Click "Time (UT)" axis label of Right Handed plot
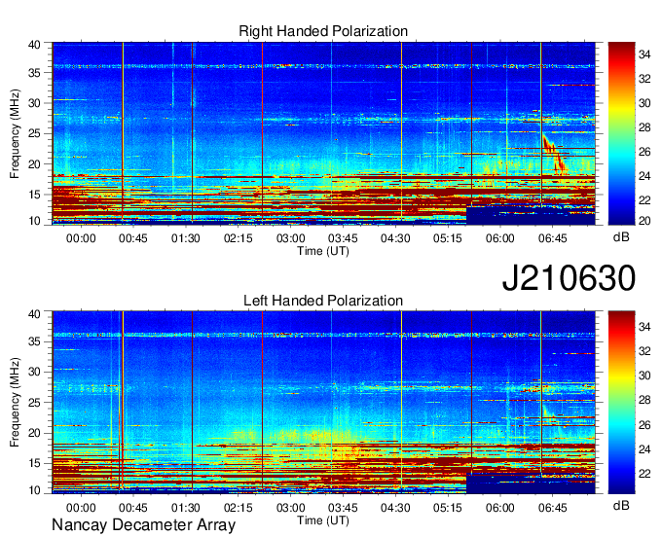This screenshot has width=662, height=537. [323, 251]
